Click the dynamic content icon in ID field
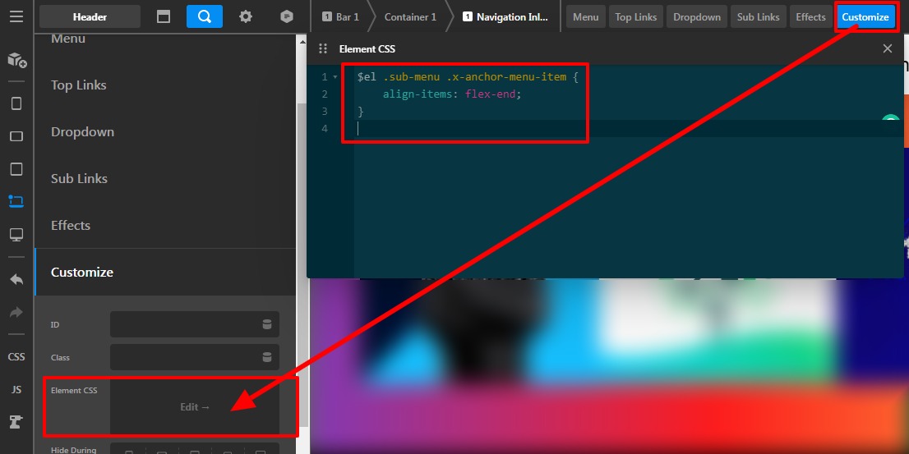The width and height of the screenshot is (909, 454). click(267, 324)
